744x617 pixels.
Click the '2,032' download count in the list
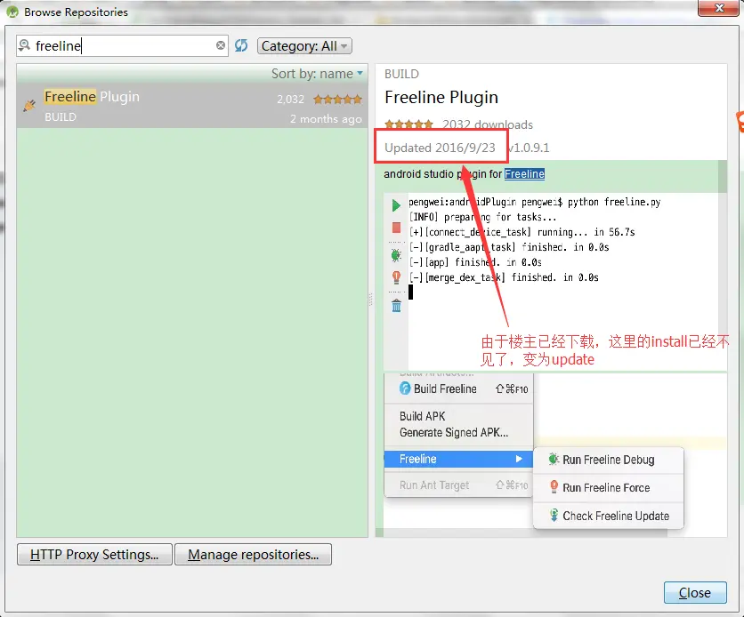[x=290, y=99]
